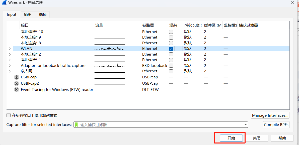Expand the 以太网 interface row
This screenshot has width=299, height=145.
click(x=10, y=71)
